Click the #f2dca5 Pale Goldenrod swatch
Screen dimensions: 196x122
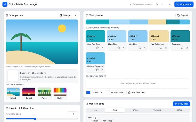[x=159, y=36]
